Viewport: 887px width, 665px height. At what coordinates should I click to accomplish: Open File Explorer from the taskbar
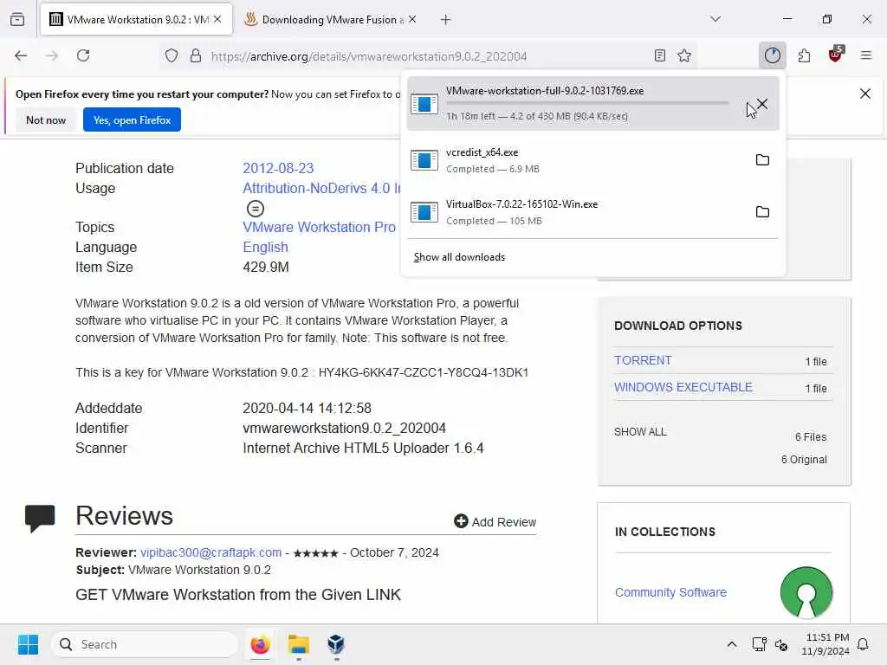(298, 644)
